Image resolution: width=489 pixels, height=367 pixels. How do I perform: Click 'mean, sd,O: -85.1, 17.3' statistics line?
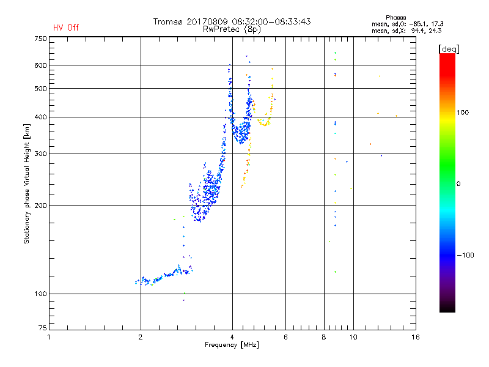tap(407, 24)
